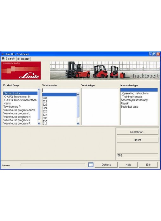Image resolution: width=161 pixels, height=221 pixels.
Task: Select the Search tab
Action: tap(9, 58)
